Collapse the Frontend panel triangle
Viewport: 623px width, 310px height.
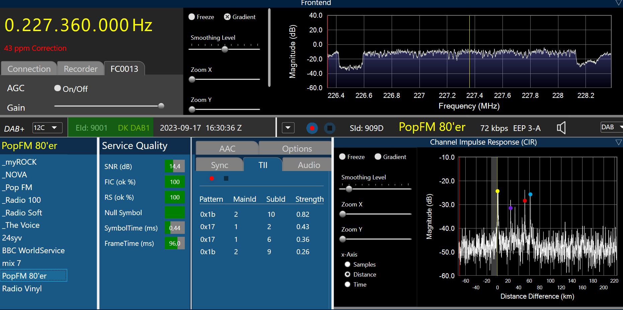click(618, 3)
